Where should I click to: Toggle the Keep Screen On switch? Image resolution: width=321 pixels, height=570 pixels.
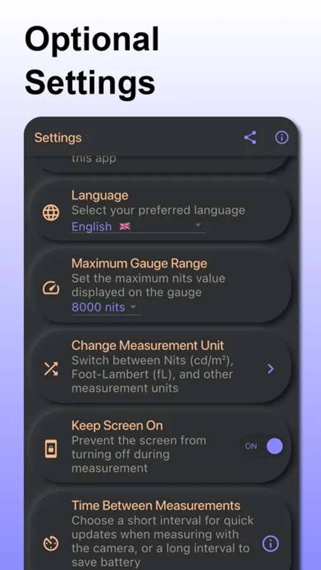pos(261,446)
